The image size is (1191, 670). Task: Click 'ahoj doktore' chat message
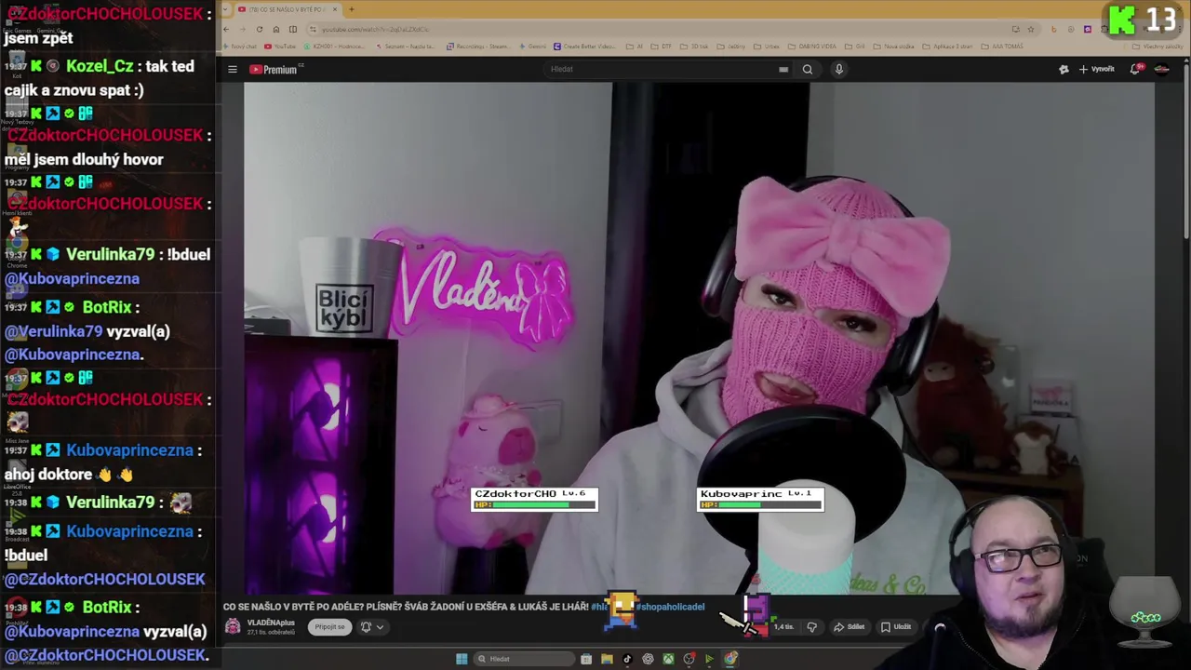coord(70,475)
